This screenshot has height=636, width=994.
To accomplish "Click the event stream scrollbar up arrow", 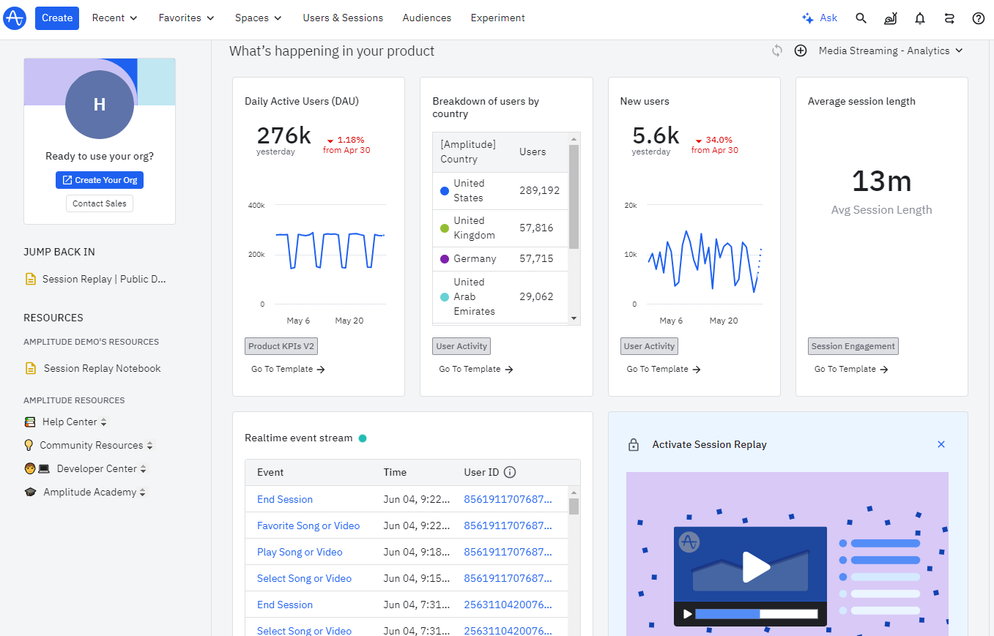I will (x=574, y=492).
